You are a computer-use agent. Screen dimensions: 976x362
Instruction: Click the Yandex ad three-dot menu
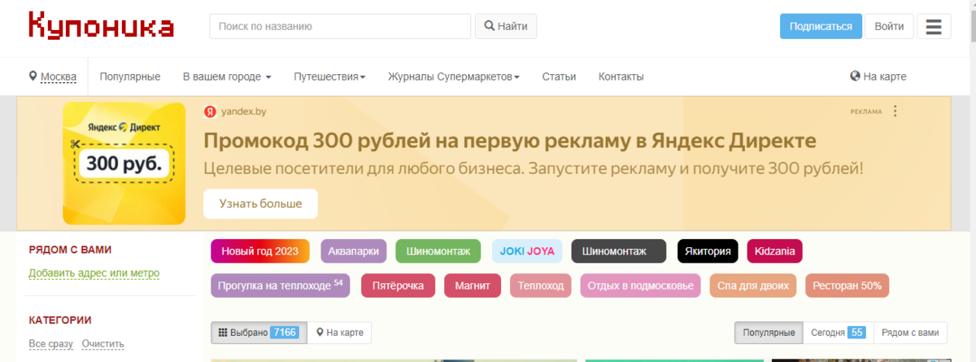pos(895,111)
